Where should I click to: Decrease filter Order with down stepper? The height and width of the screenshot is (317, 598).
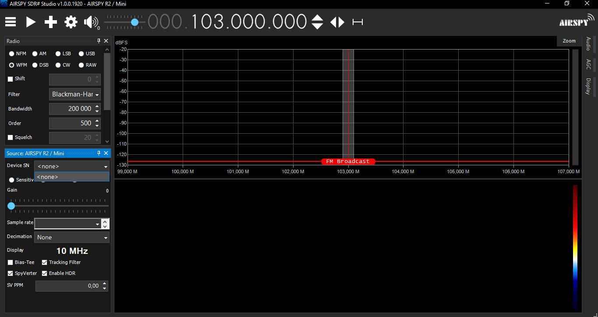97,126
